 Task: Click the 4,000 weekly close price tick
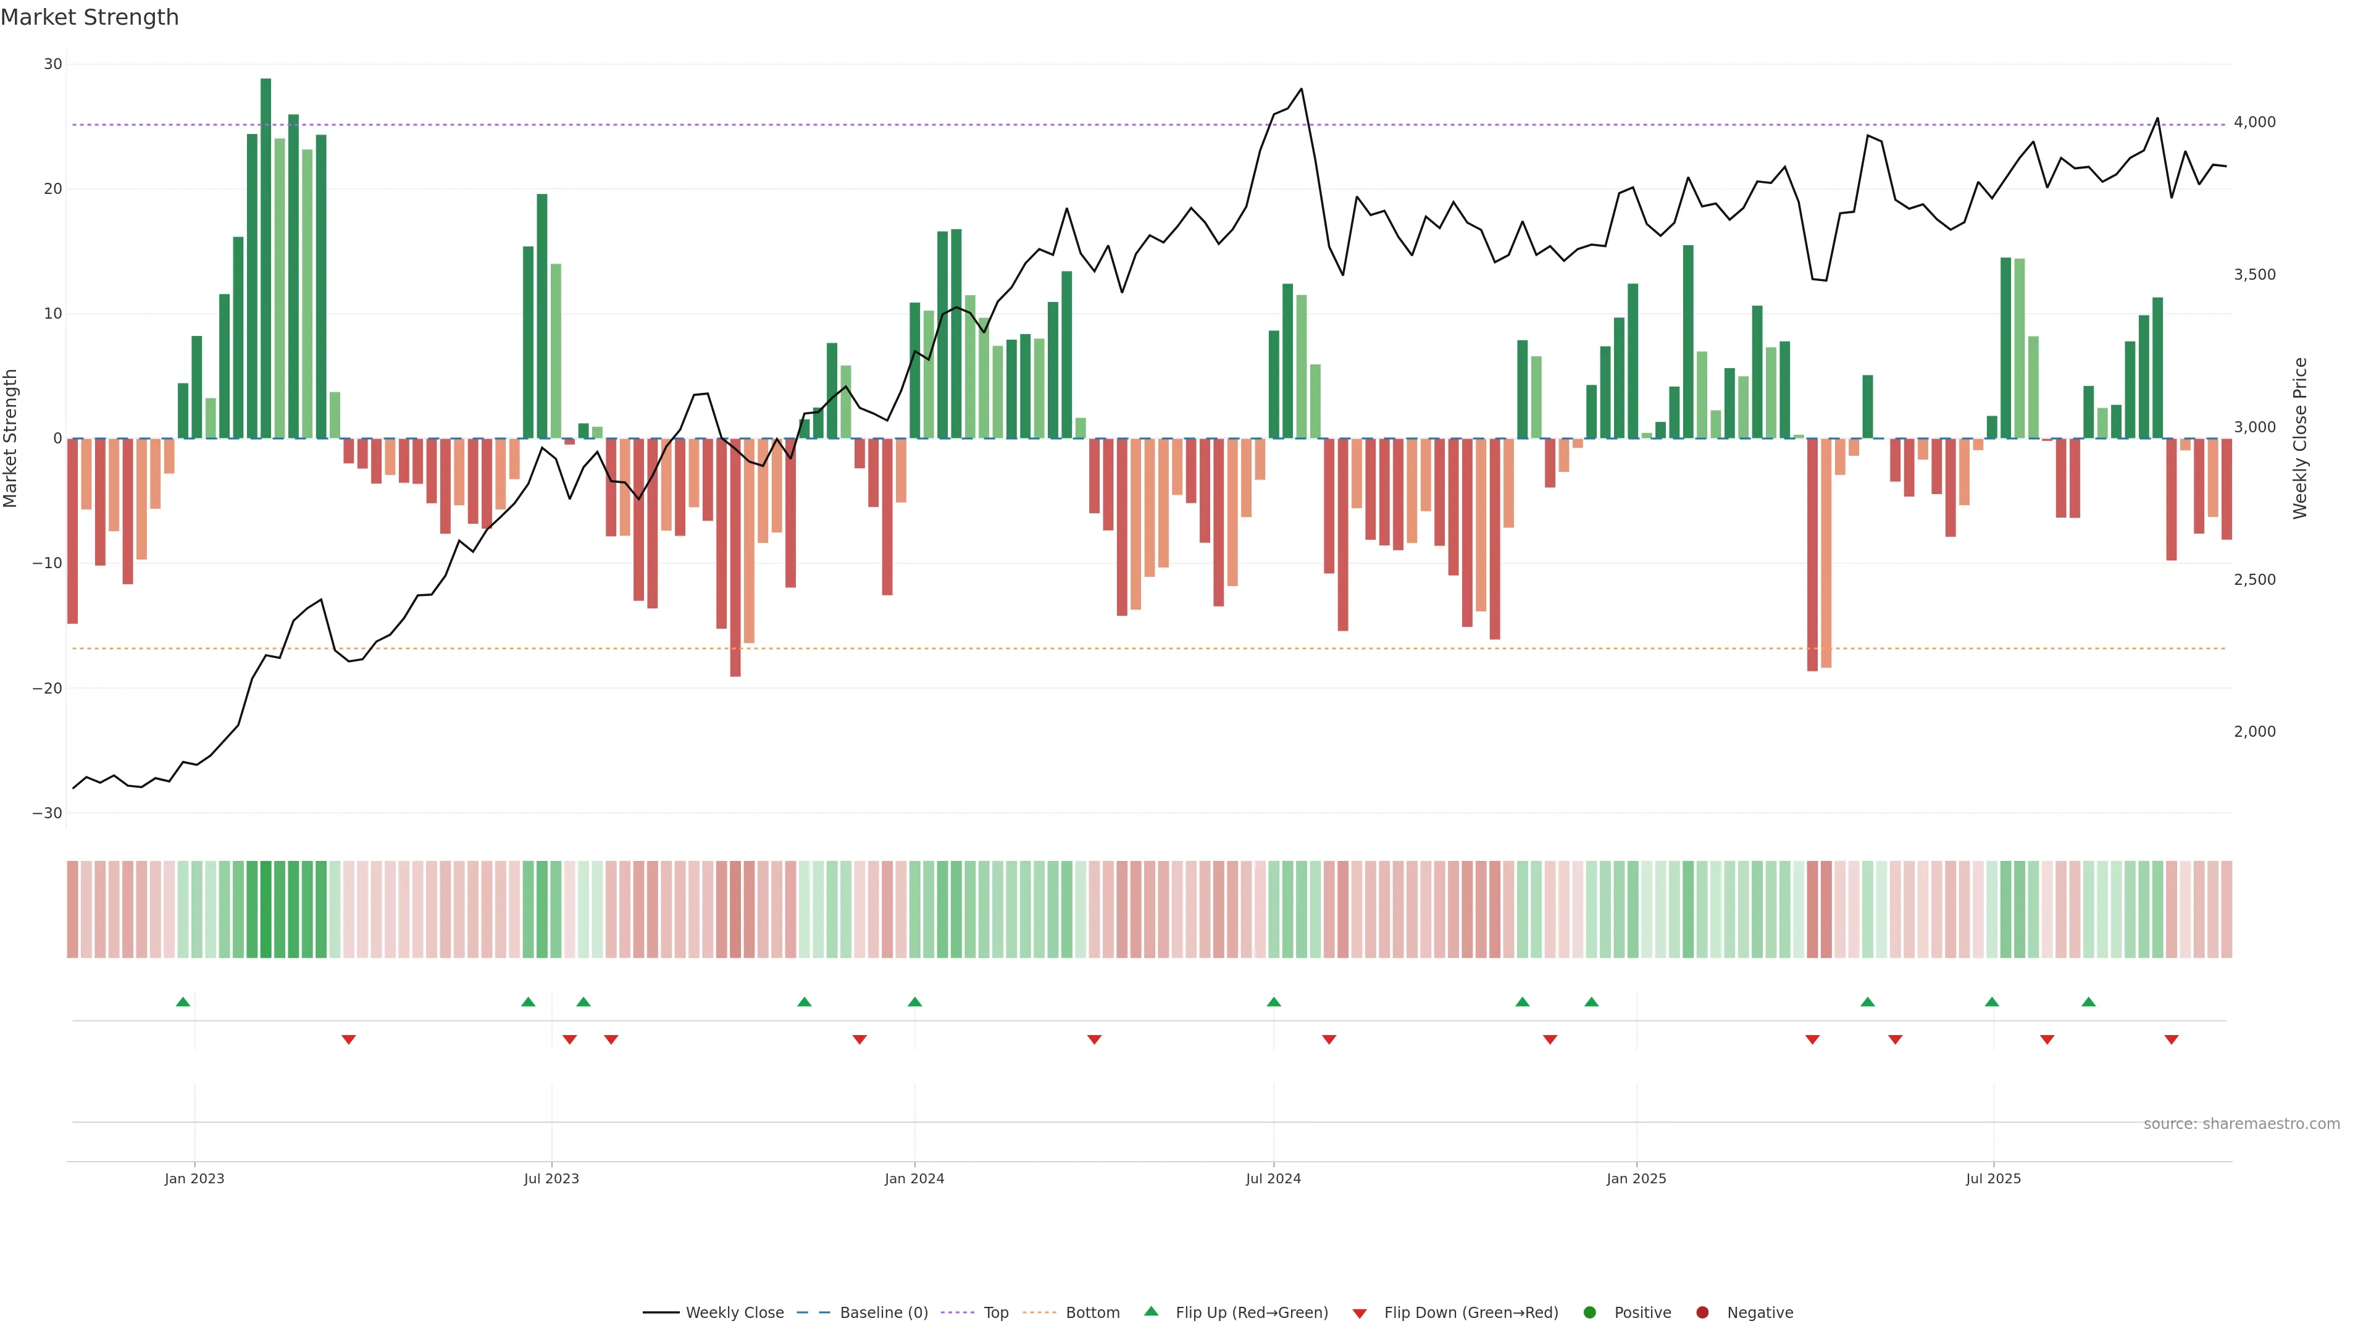pyautogui.click(x=2254, y=122)
